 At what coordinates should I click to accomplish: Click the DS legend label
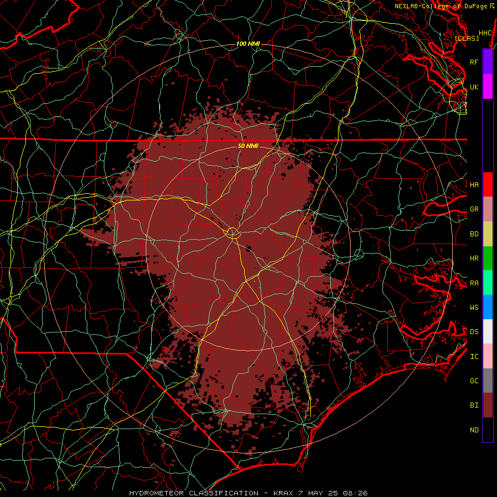pos(474,331)
